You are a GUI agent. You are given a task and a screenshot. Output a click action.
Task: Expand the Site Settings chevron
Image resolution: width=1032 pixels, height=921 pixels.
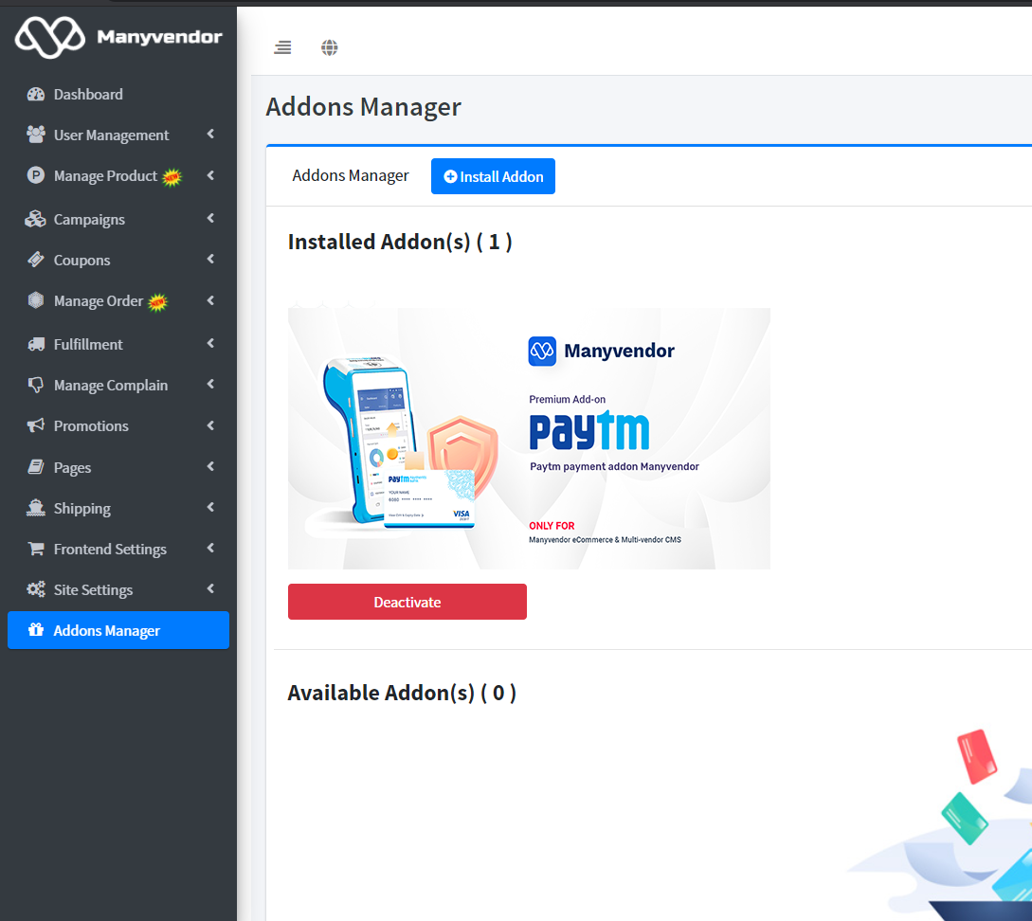tap(210, 588)
